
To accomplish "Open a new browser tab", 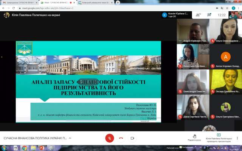I will 118,2.
